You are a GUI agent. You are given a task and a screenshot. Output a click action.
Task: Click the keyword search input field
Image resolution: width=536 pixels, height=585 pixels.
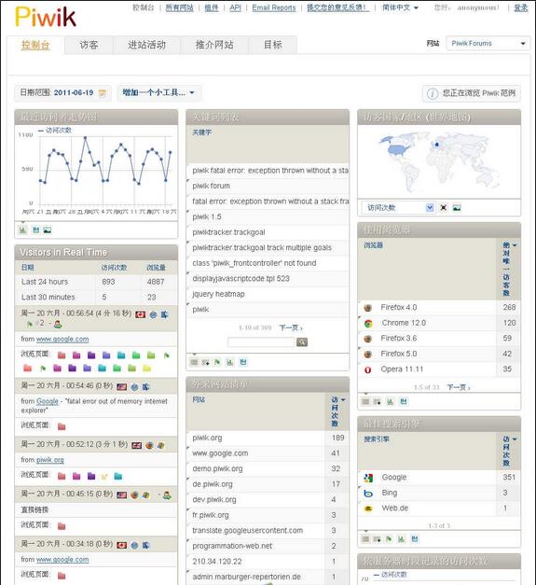(x=261, y=341)
